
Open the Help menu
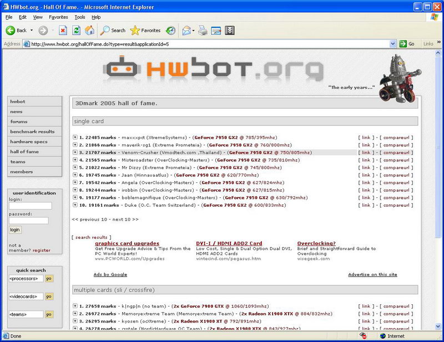click(x=96, y=17)
